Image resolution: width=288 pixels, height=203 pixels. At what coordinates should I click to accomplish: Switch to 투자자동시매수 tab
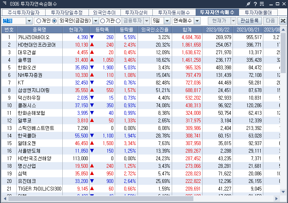[x=174, y=12]
